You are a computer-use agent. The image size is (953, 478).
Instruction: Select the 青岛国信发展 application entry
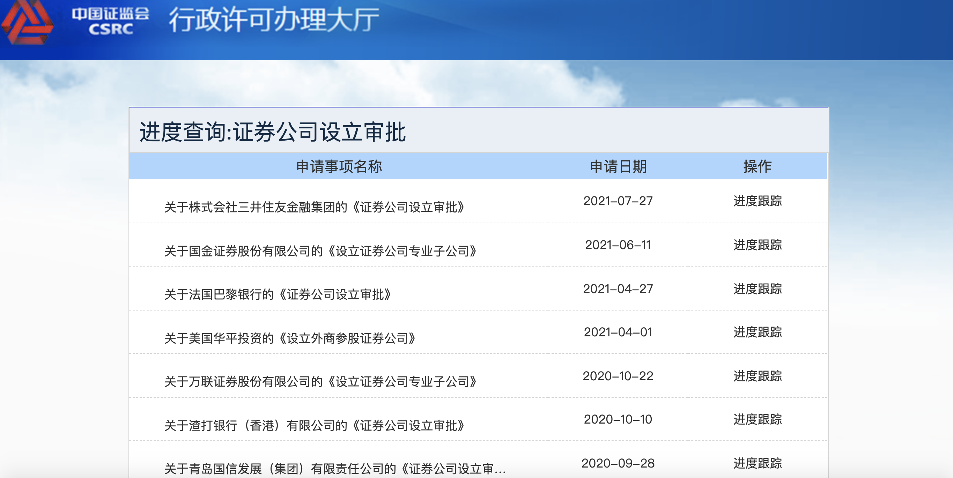coord(335,469)
